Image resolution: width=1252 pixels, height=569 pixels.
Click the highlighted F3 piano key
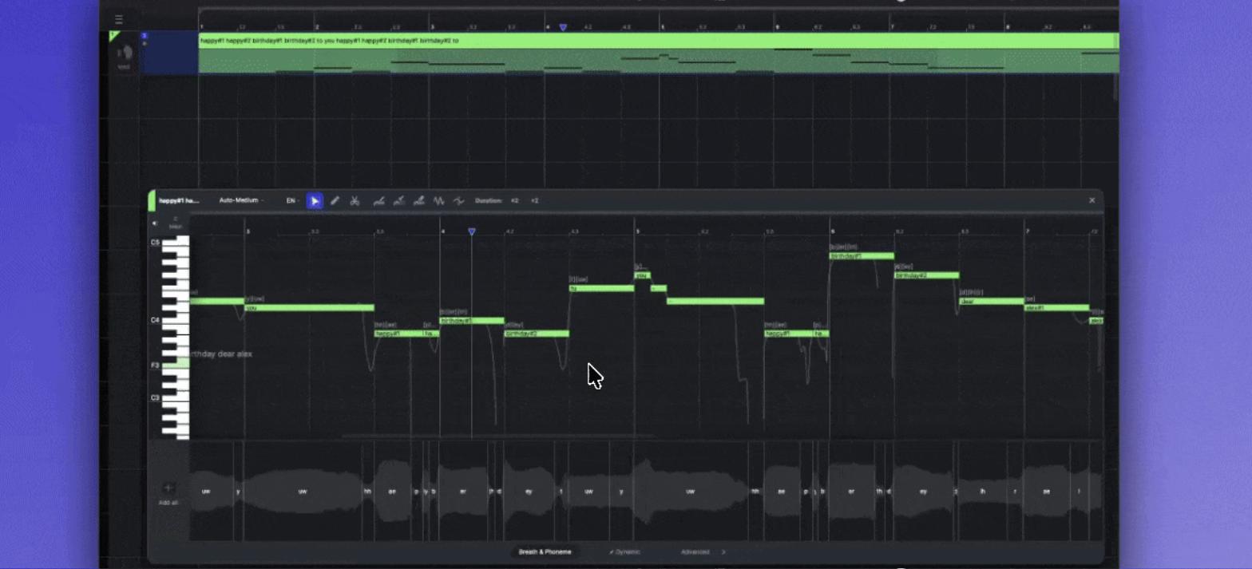click(176, 365)
